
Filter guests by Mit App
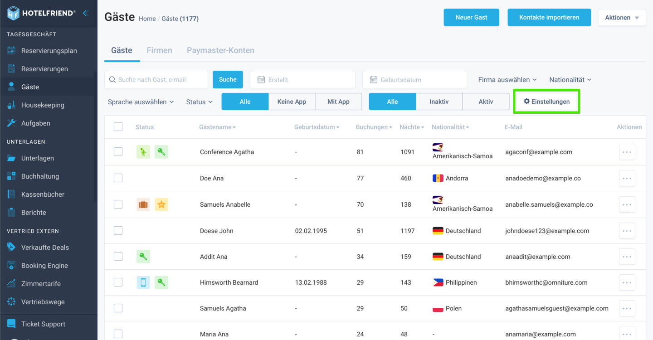click(338, 102)
